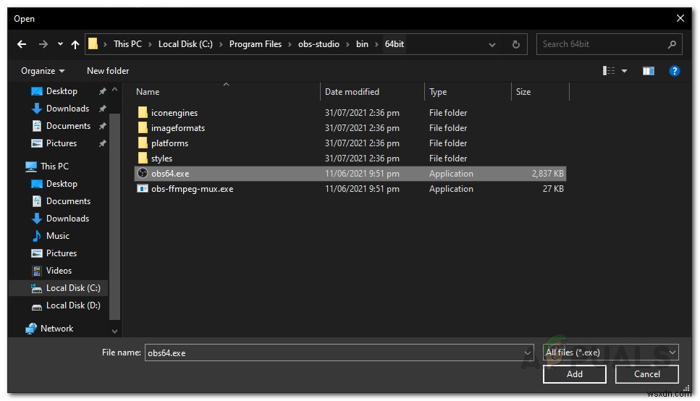
Task: Click the Program Files breadcrumb segment
Action: tap(255, 44)
